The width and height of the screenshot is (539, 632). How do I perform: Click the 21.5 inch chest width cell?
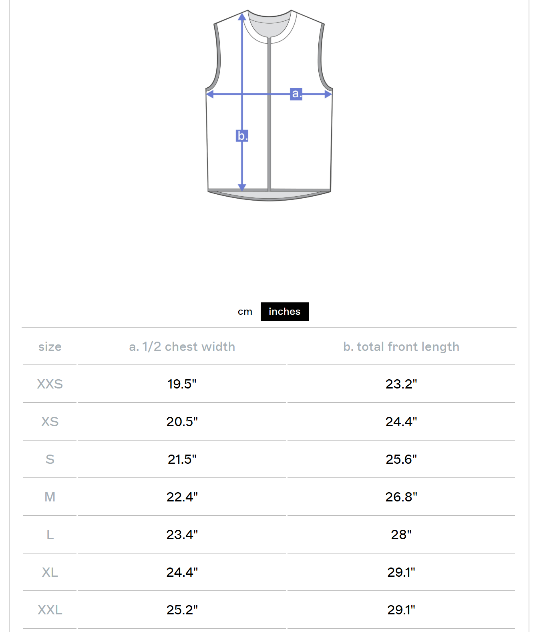click(182, 459)
